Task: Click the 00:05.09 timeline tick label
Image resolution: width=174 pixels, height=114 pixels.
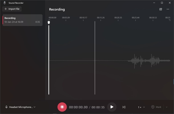Action: click(x=66, y=17)
